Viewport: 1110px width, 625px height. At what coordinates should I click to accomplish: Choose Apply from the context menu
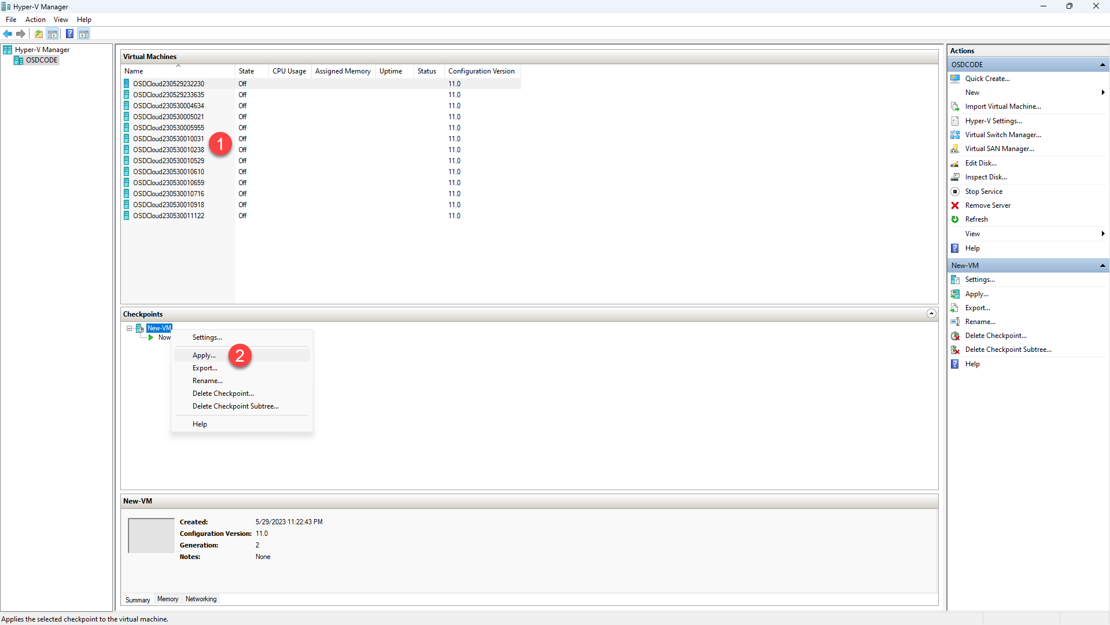pyautogui.click(x=204, y=355)
